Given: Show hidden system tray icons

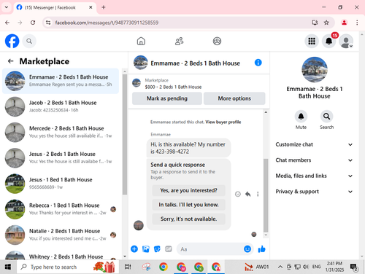Looking at the screenshot, I should click(x=280, y=267).
